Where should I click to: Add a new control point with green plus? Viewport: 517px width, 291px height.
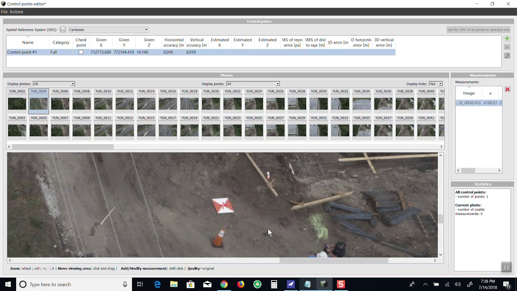507,39
